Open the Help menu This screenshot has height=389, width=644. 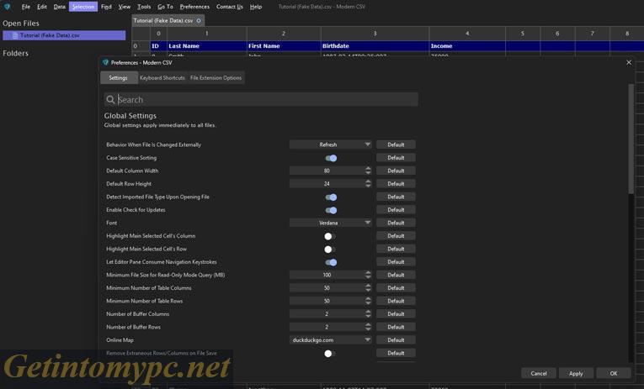coord(255,7)
